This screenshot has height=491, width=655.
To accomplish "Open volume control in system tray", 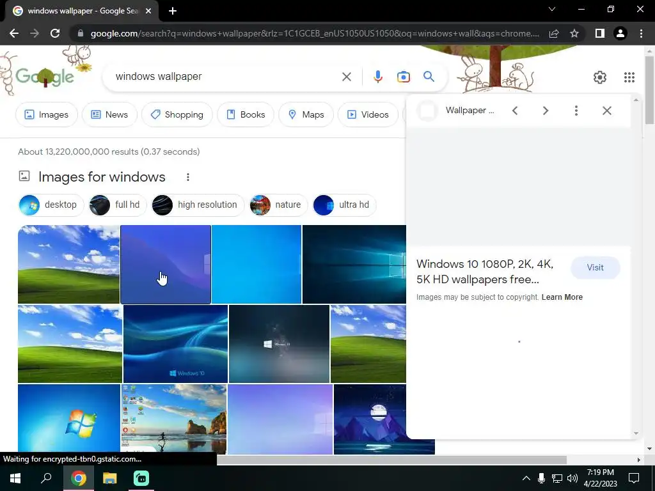I will click(572, 478).
